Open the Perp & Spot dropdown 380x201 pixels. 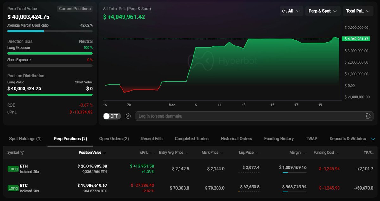tap(323, 11)
